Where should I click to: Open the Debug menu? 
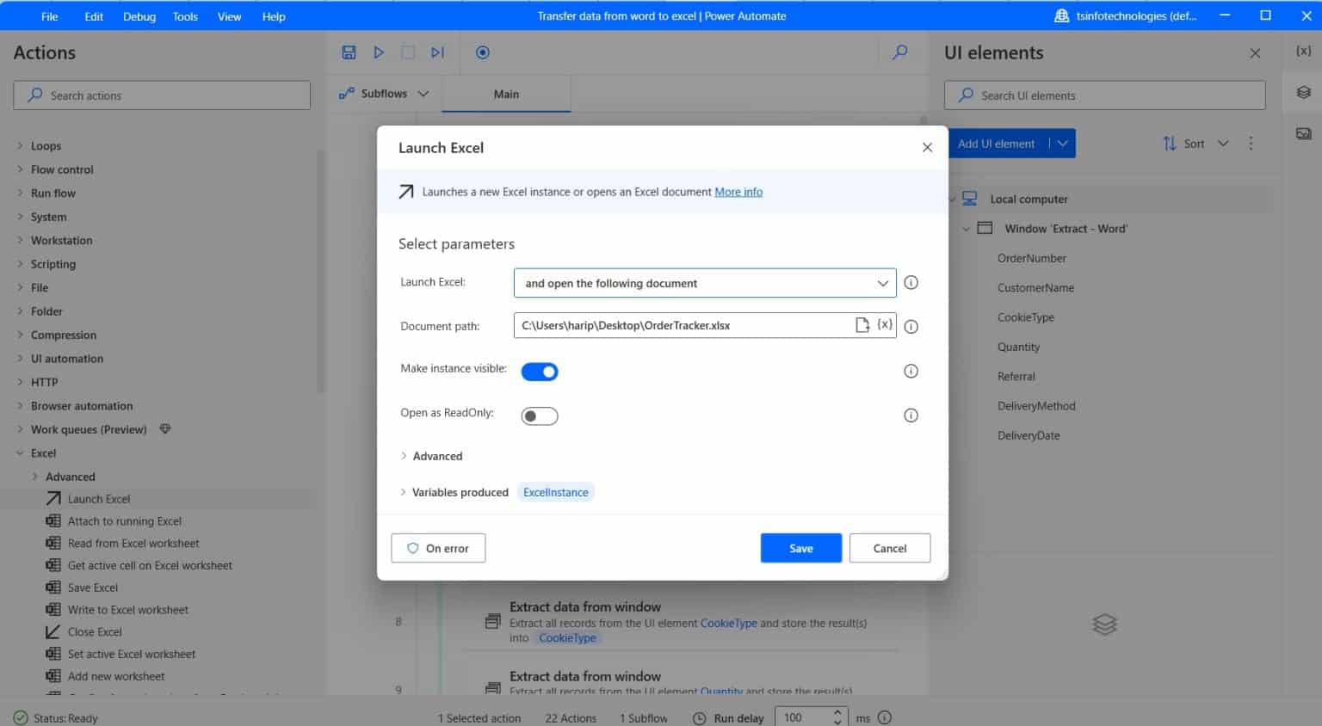[x=139, y=15]
